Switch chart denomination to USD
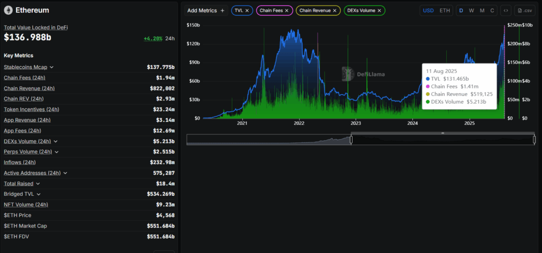Viewport: 542px width, 253px height. [x=429, y=11]
